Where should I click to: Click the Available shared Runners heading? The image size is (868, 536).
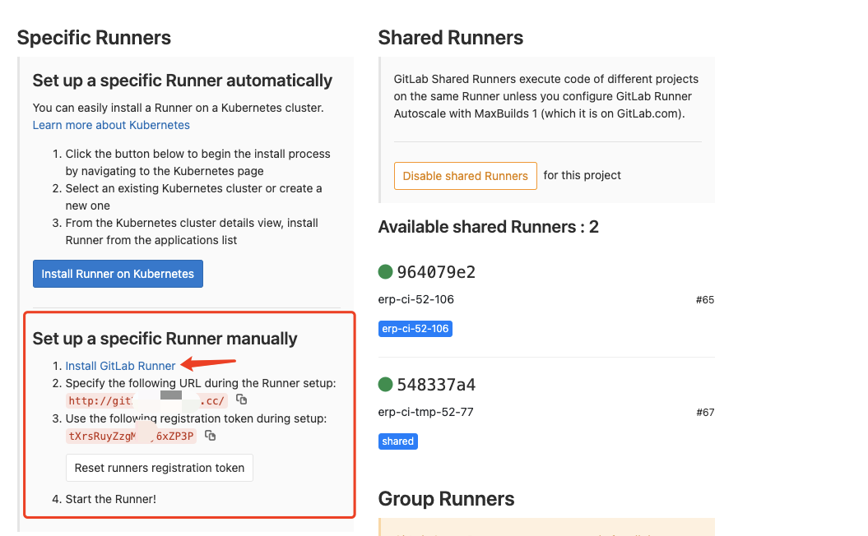[488, 227]
